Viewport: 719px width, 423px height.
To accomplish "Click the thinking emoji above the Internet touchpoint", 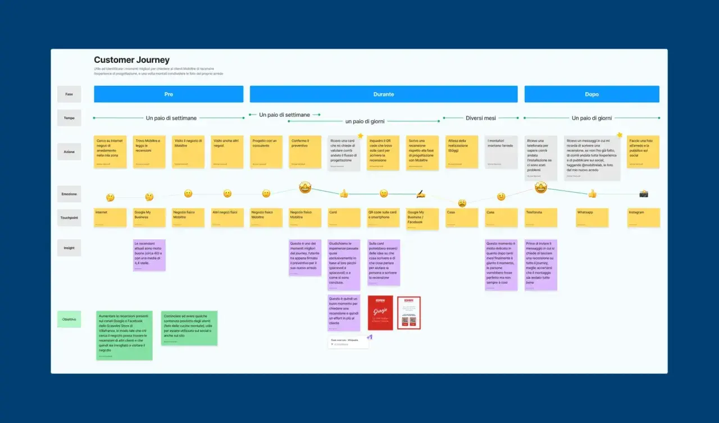I will pyautogui.click(x=110, y=198).
